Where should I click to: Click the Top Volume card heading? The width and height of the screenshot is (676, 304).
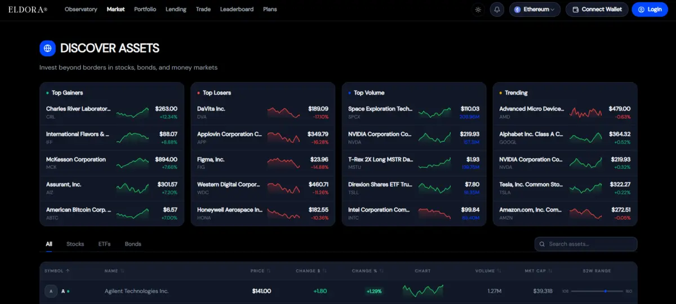point(369,93)
